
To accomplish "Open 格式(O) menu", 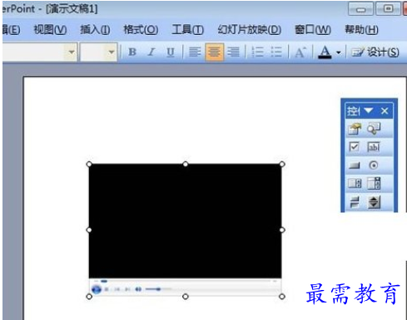I will pos(141,29).
